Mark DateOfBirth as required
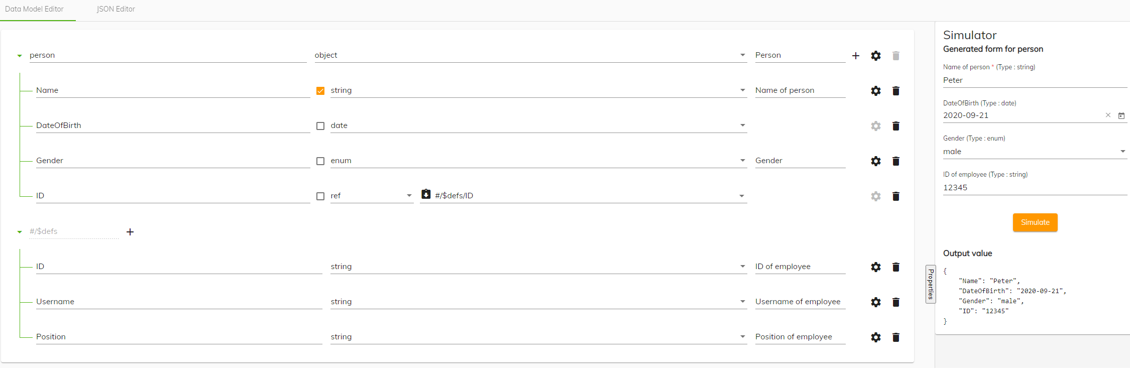The height and width of the screenshot is (381, 1130). coord(320,126)
